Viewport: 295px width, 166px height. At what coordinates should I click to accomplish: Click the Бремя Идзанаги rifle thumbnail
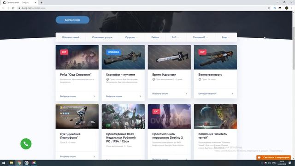tap(169, 57)
